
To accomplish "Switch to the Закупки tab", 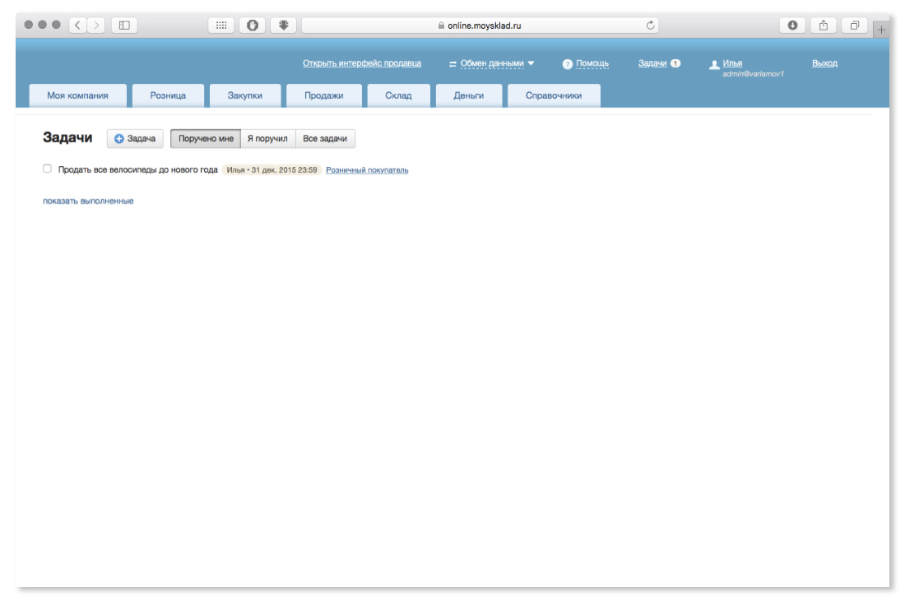I will pyautogui.click(x=244, y=95).
